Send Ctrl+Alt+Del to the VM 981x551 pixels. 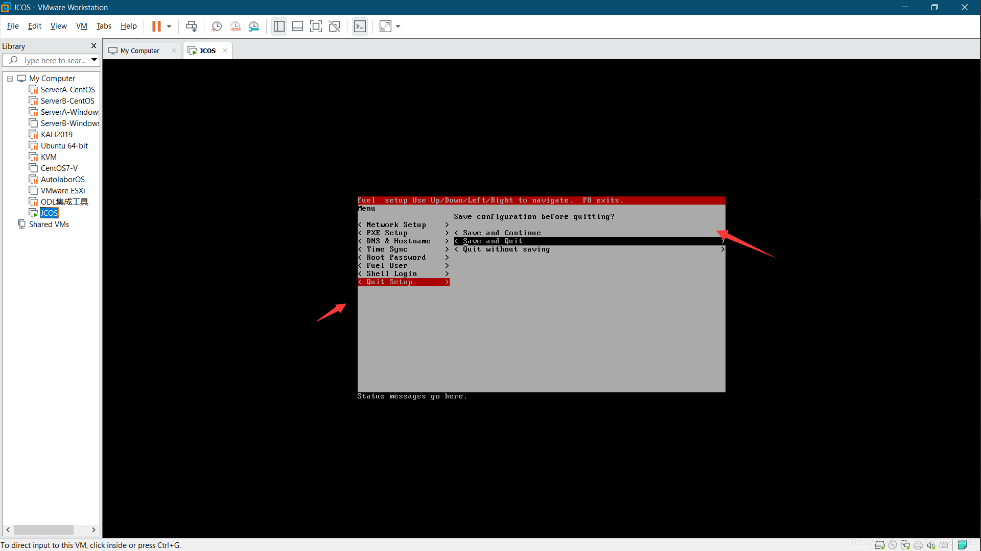click(191, 26)
